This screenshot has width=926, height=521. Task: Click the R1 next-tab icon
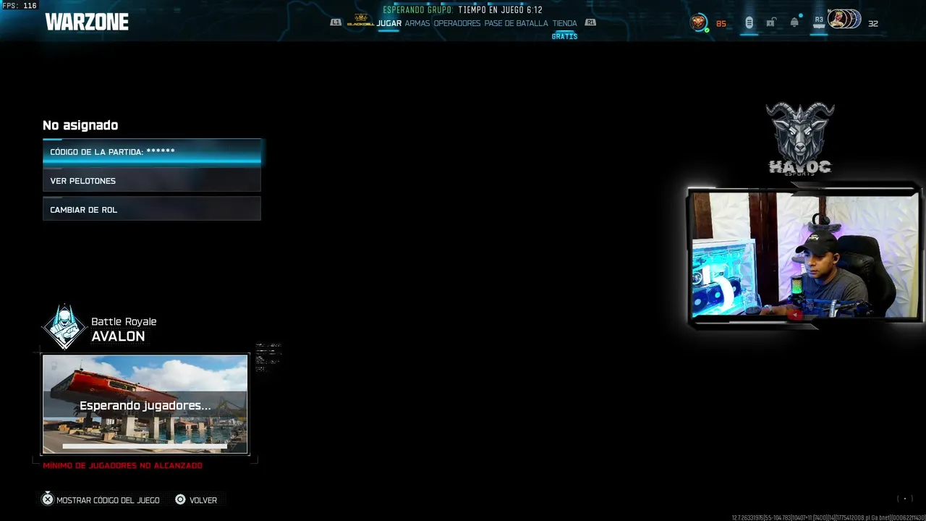click(x=590, y=22)
